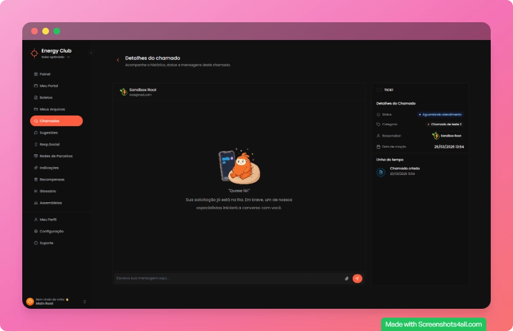Click the Chamado de teste 2 category tag
The image size is (513, 331).
(x=445, y=124)
